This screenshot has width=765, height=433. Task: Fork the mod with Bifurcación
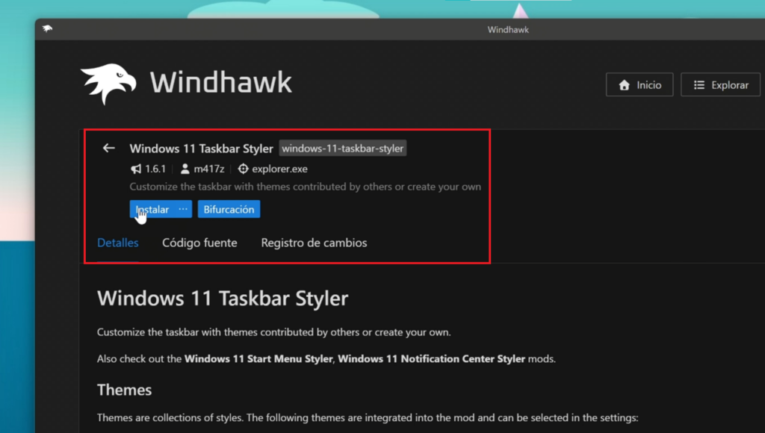pyautogui.click(x=229, y=209)
